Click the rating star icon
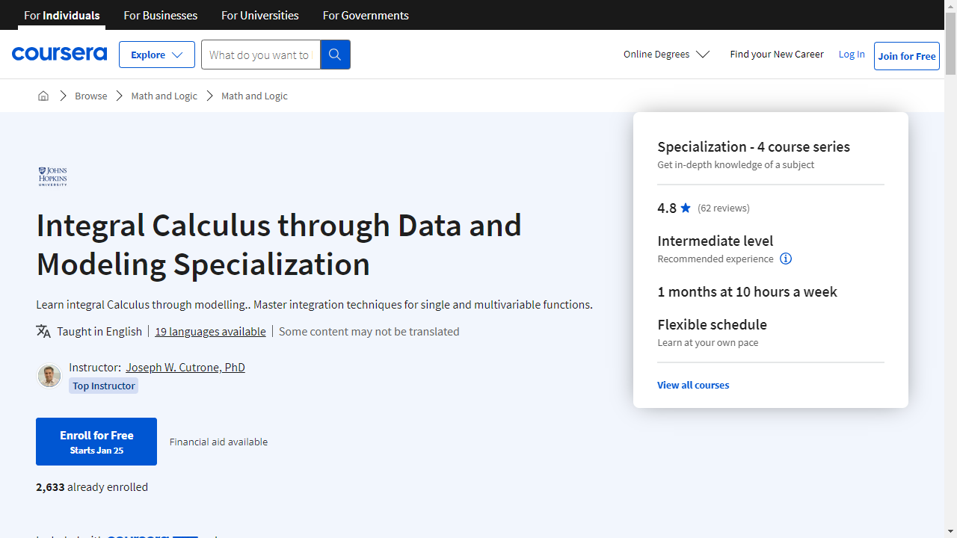Screen dimensions: 957x538 point(686,208)
